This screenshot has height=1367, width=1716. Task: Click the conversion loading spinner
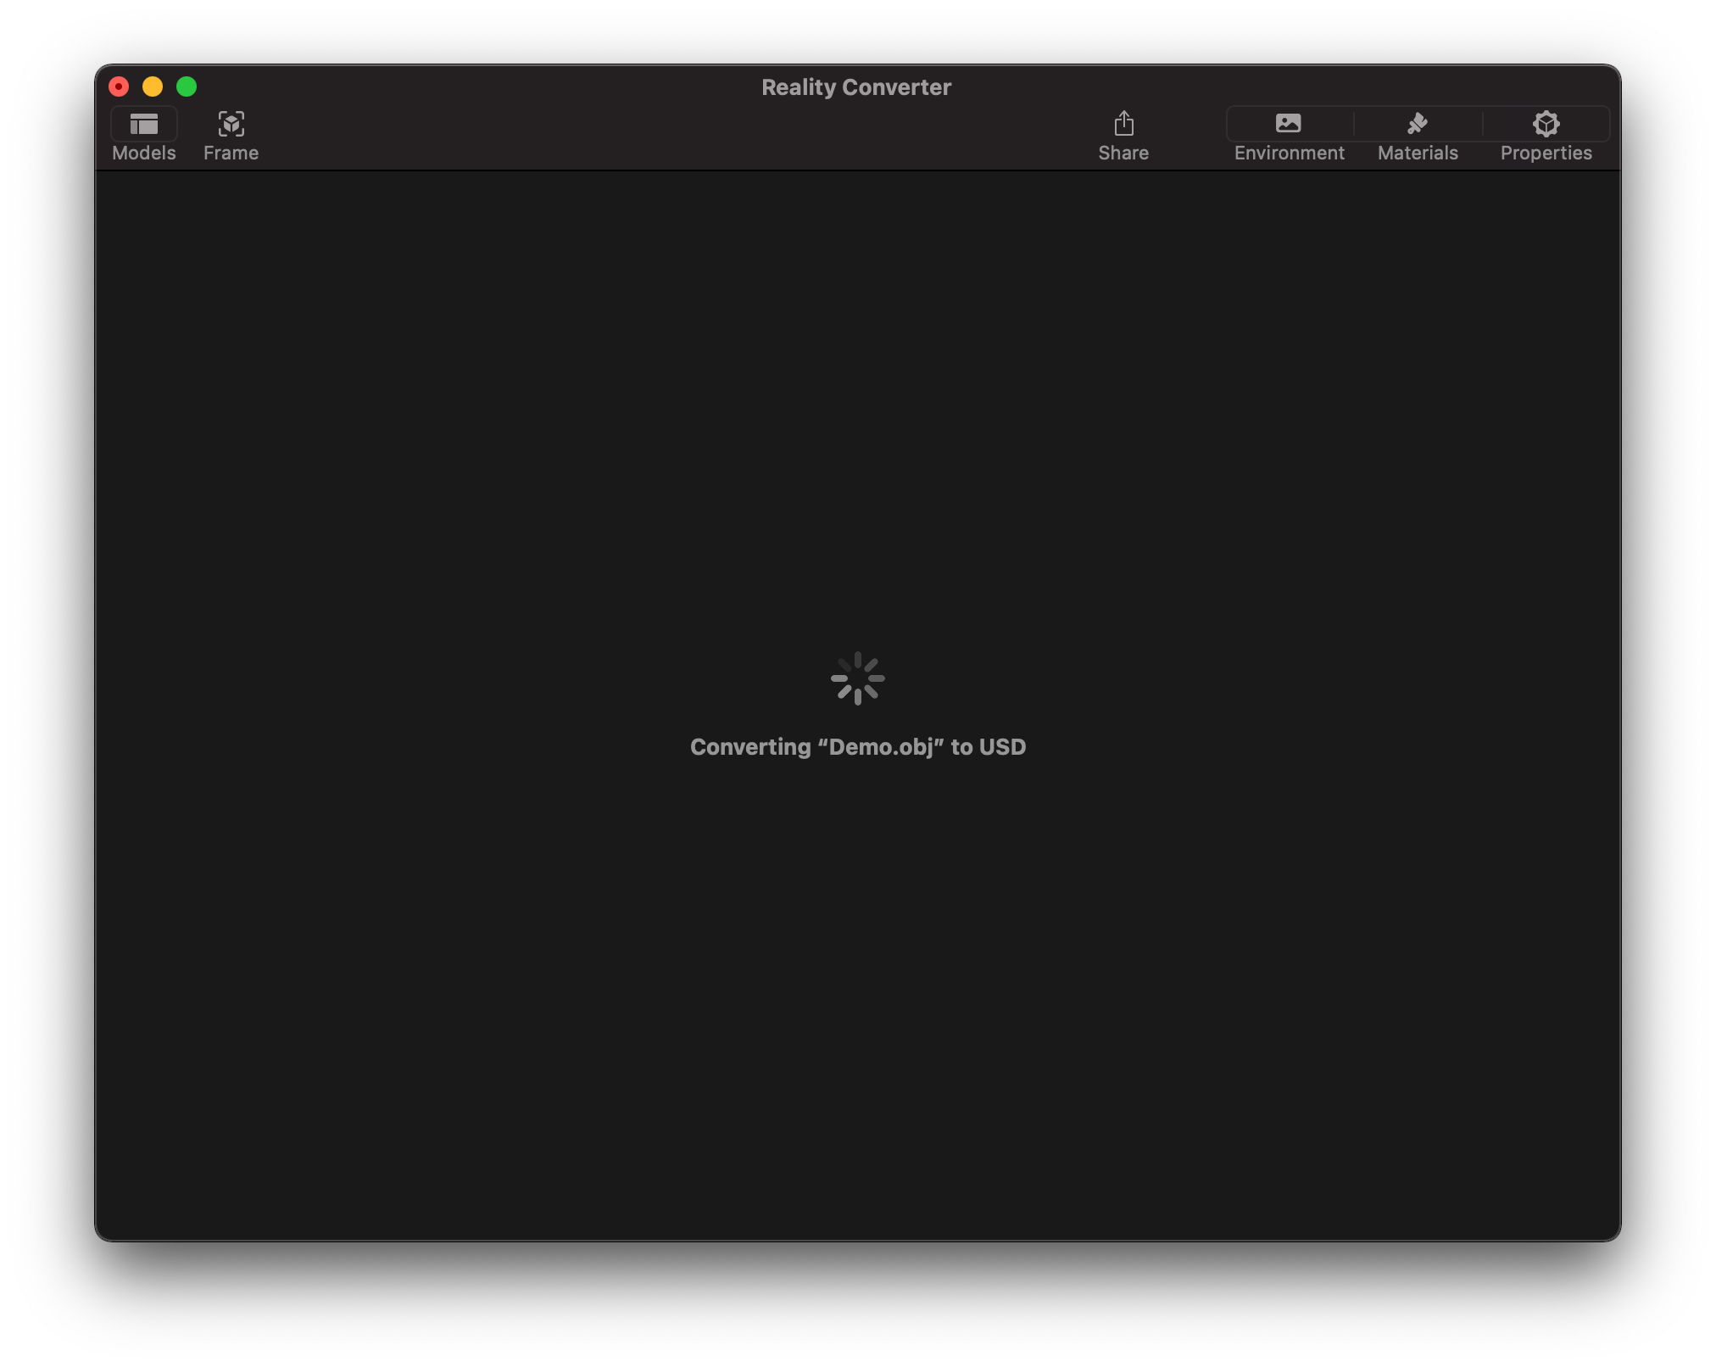pyautogui.click(x=858, y=678)
